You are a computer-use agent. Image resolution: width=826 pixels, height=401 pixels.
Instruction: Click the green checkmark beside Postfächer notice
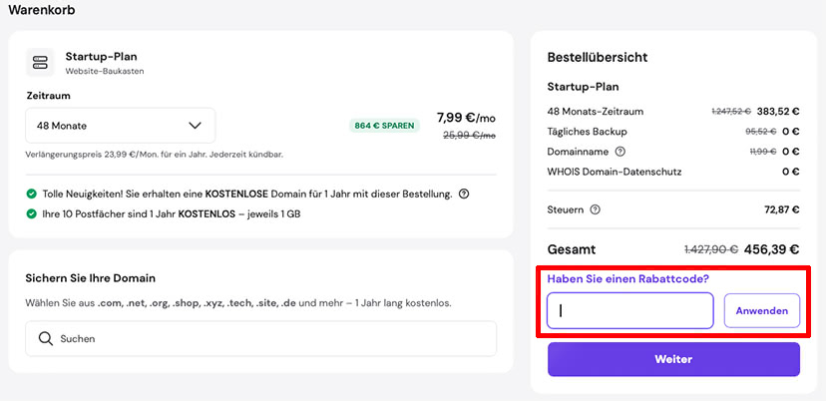click(32, 213)
